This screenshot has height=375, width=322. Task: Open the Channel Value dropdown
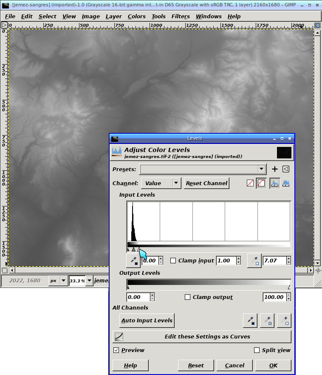[x=161, y=183]
